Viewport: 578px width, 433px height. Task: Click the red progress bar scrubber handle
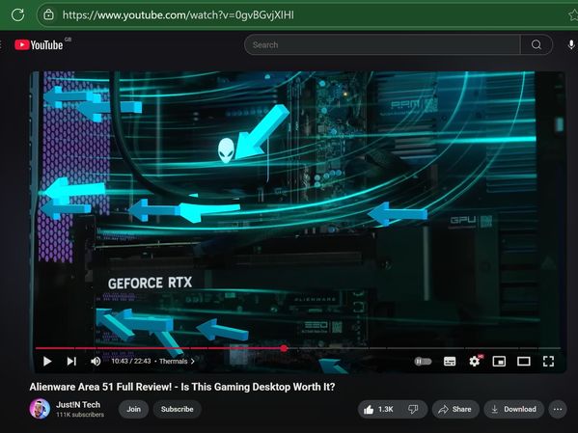point(284,348)
